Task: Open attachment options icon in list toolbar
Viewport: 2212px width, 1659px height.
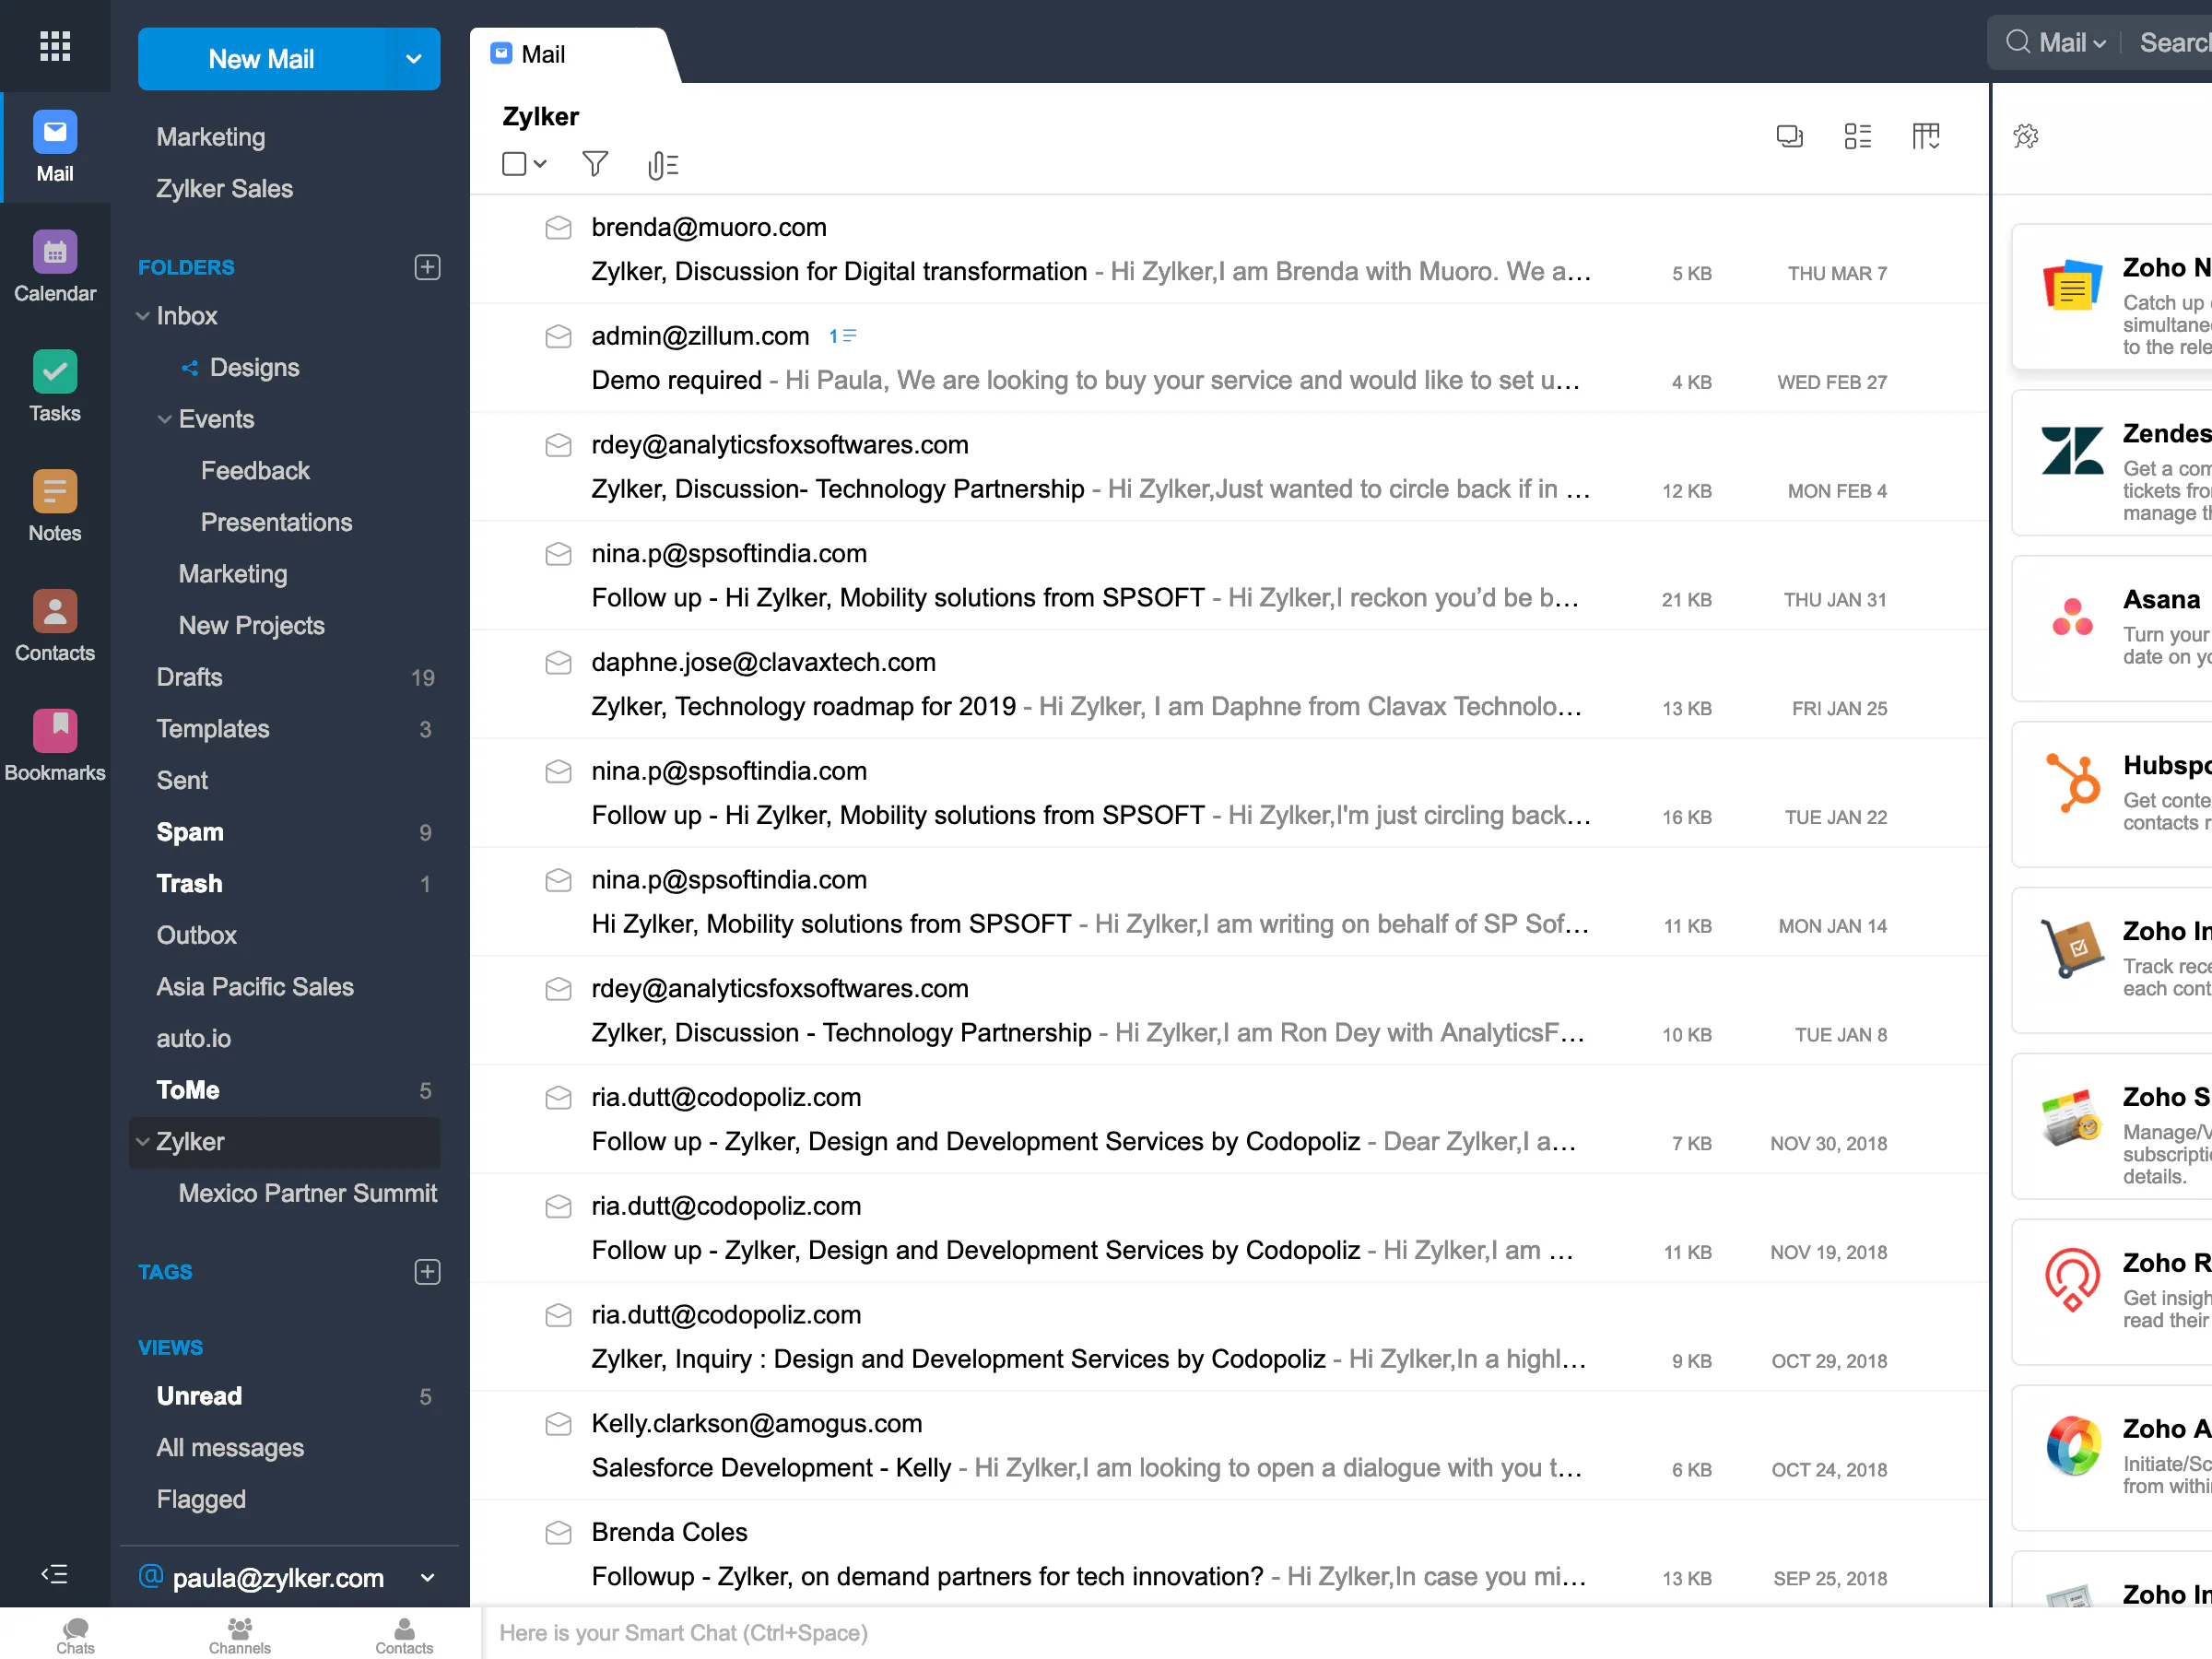Action: coord(662,165)
